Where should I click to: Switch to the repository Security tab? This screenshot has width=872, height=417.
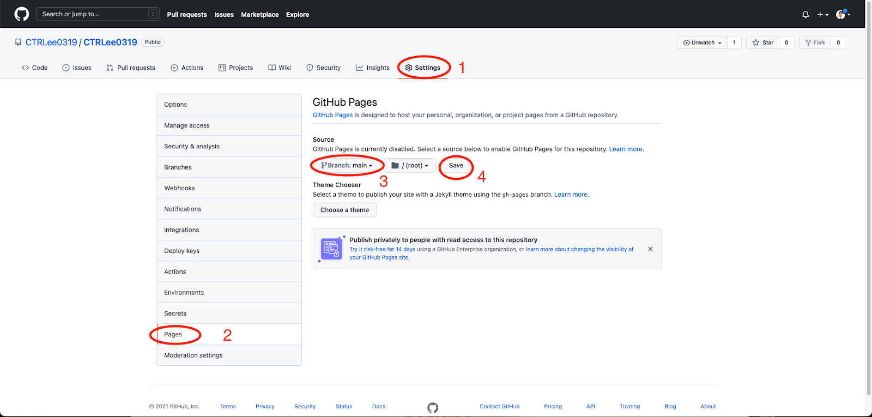(324, 68)
